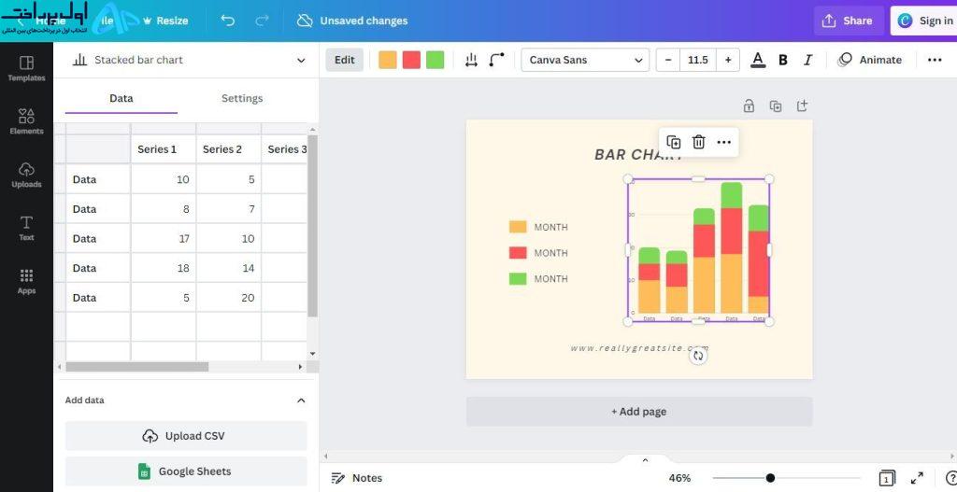Select the red chart color swatch
The width and height of the screenshot is (957, 492).
pos(411,60)
